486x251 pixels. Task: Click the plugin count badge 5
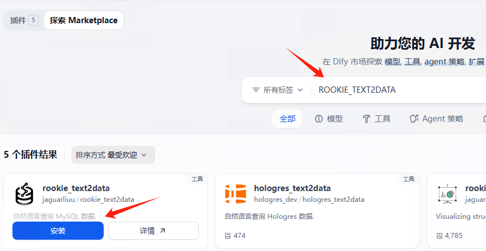pyautogui.click(x=33, y=20)
